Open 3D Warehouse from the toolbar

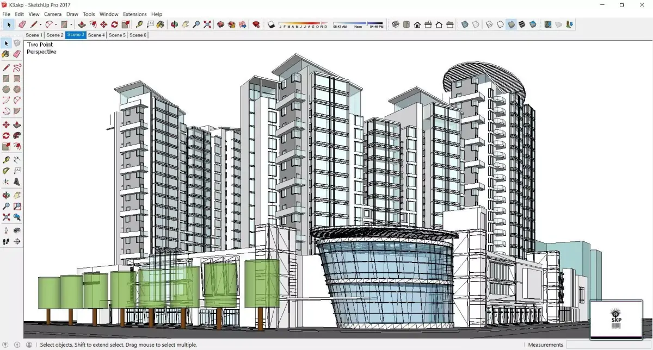(x=220, y=24)
